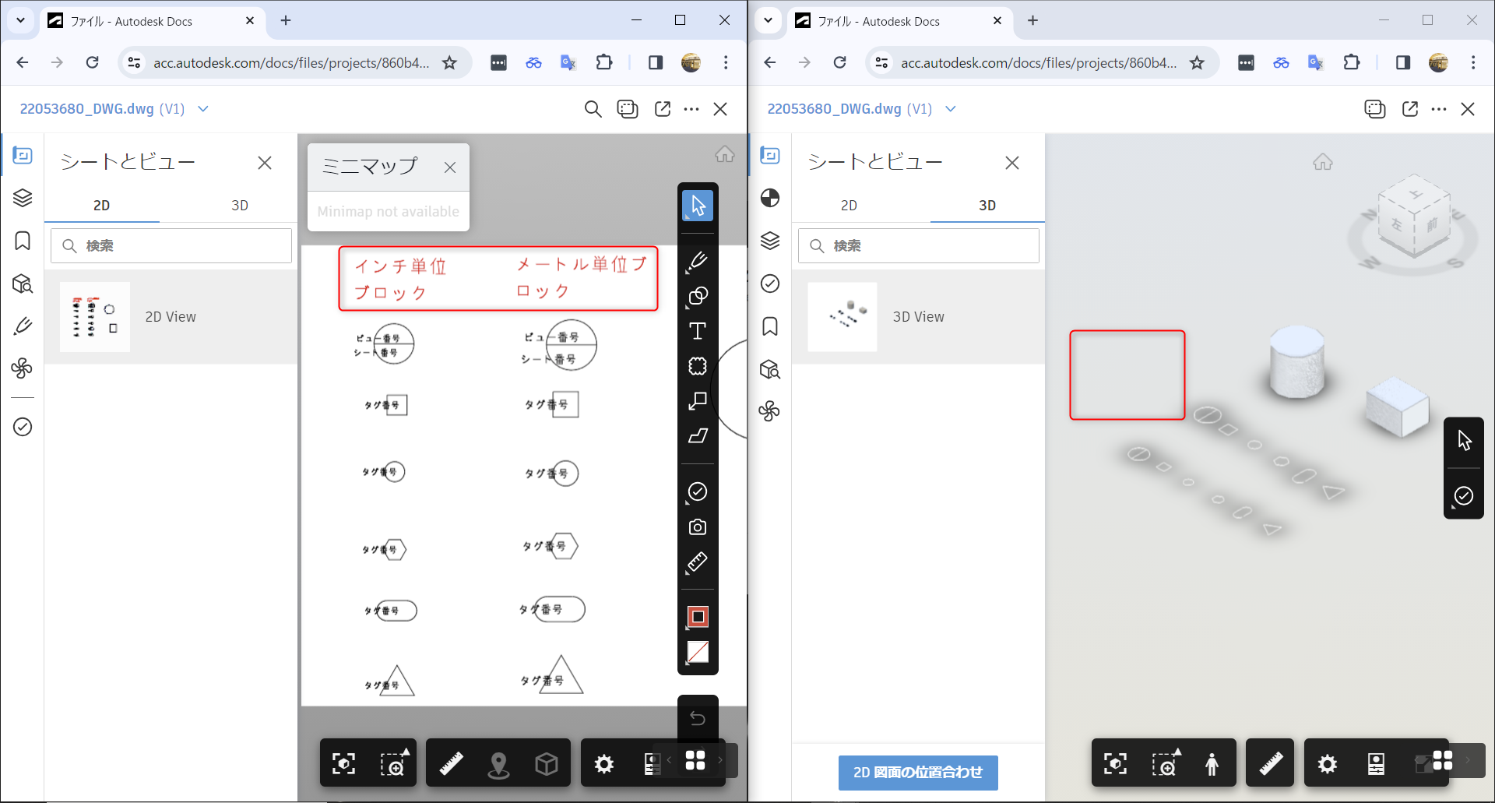Toggle the selection arrow tool
Screen dimensions: 1495x803
pyautogui.click(x=698, y=206)
